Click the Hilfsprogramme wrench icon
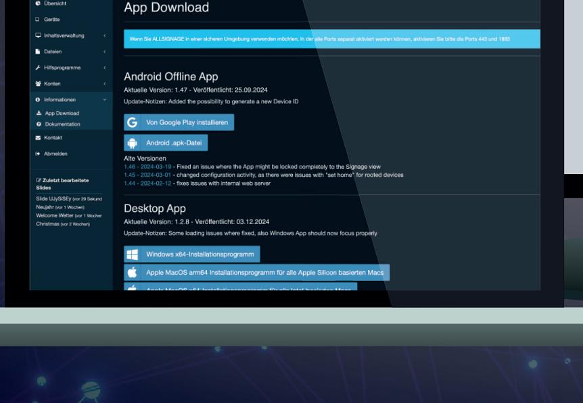 click(x=38, y=68)
